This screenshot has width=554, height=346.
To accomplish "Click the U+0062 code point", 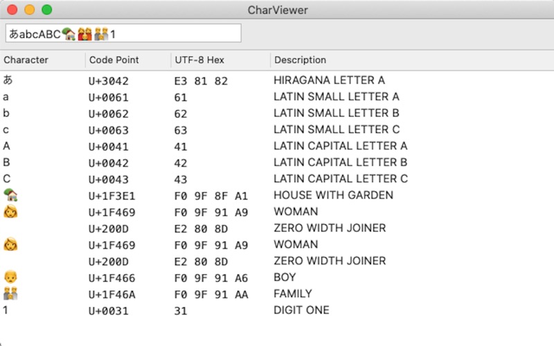I will (109, 113).
